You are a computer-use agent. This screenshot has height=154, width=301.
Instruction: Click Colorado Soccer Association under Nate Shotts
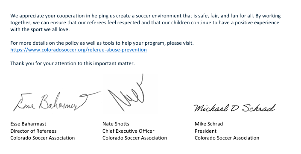[134, 138]
